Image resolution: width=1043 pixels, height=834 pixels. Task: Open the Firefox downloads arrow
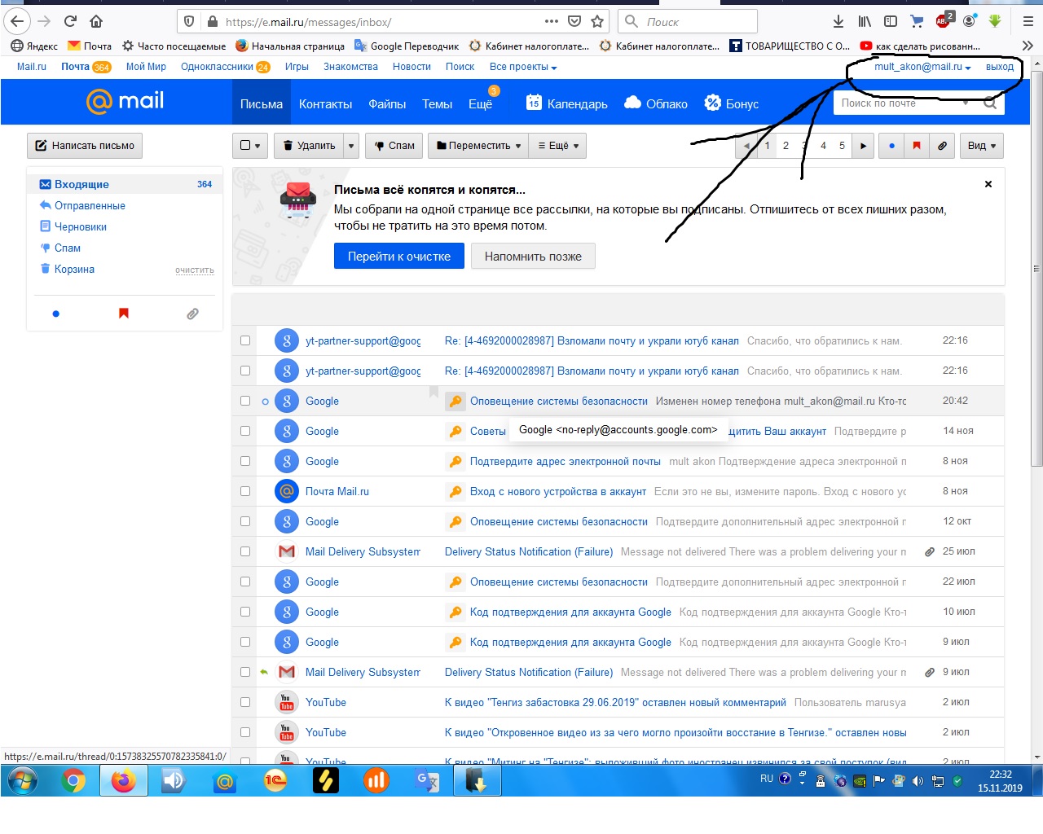[x=838, y=21]
